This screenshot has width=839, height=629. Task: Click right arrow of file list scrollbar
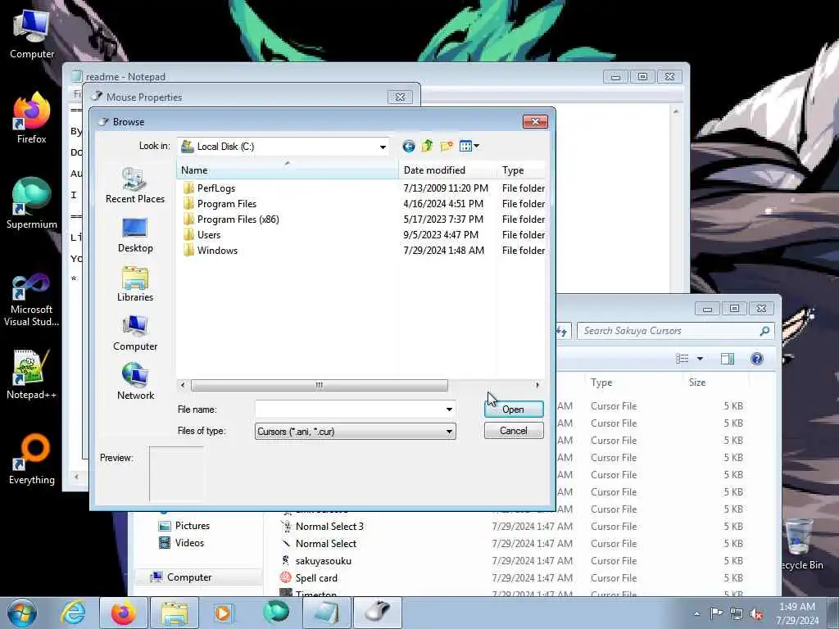(x=537, y=385)
